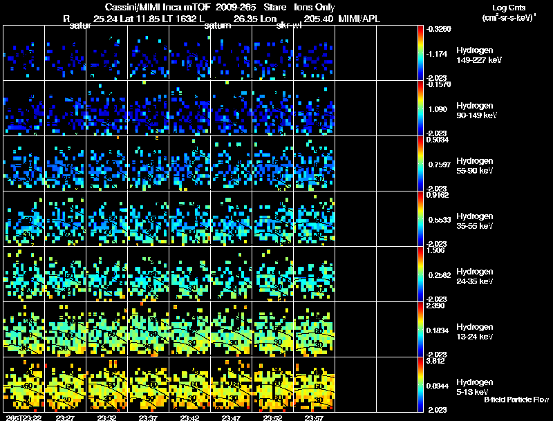The height and width of the screenshot is (421, 553).
Task: Select the 'MIMI/APL' credit text
Action: [x=359, y=19]
